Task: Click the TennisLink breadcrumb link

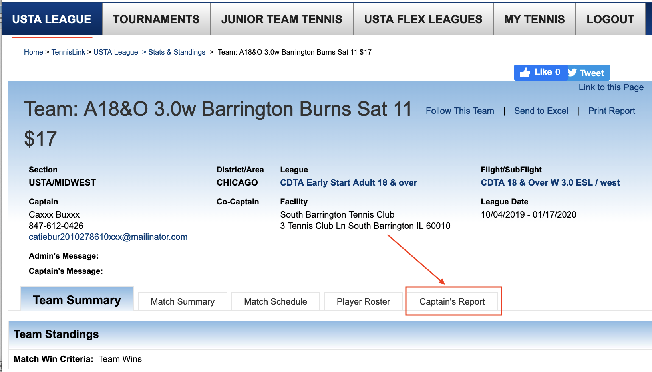Action: click(68, 52)
